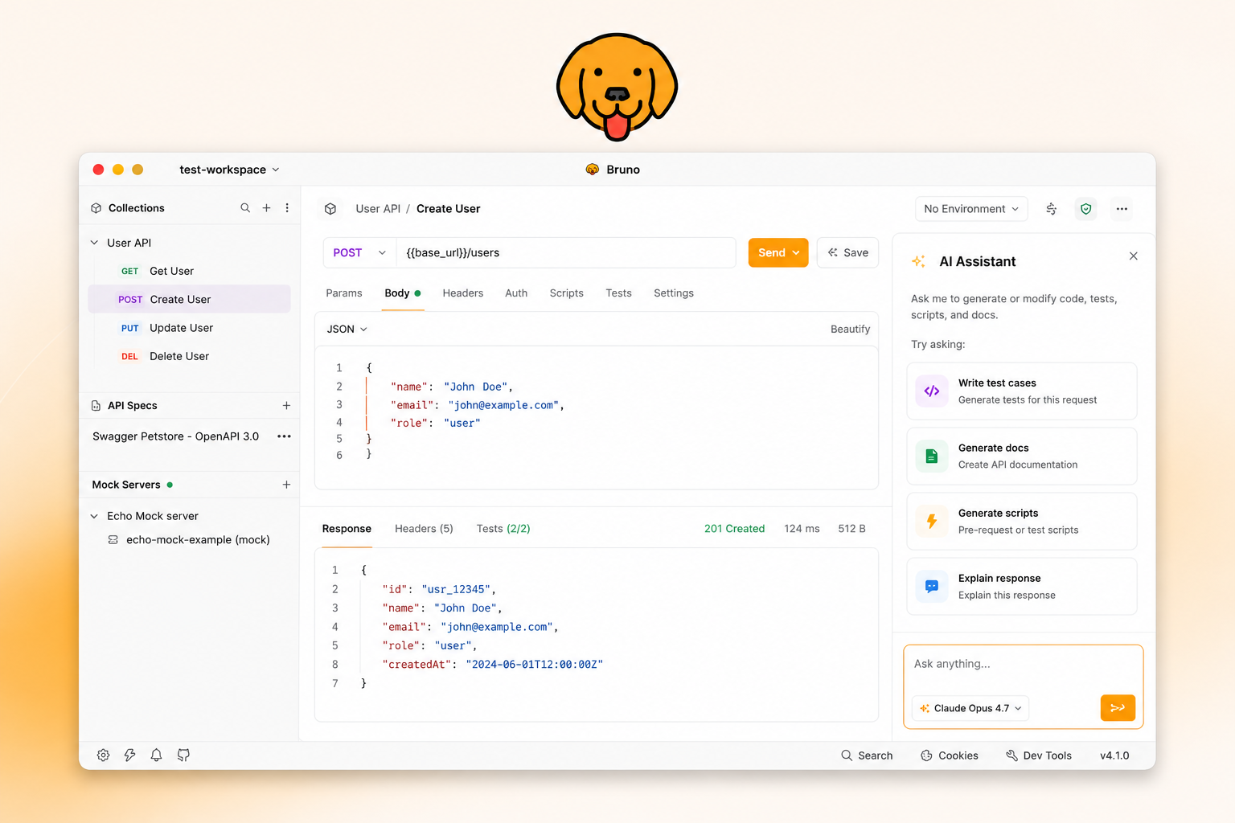Open the Send button dropdown arrow

pos(796,252)
